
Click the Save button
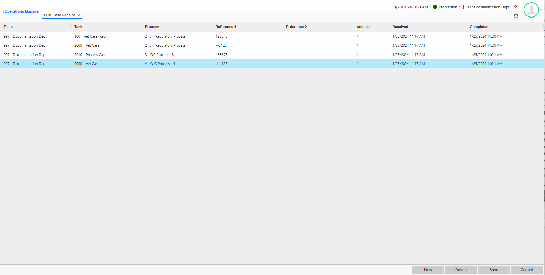point(493,270)
